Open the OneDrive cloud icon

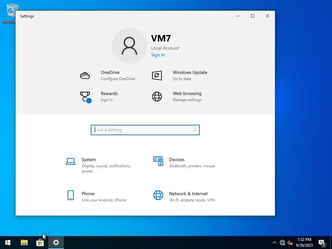tap(85, 76)
